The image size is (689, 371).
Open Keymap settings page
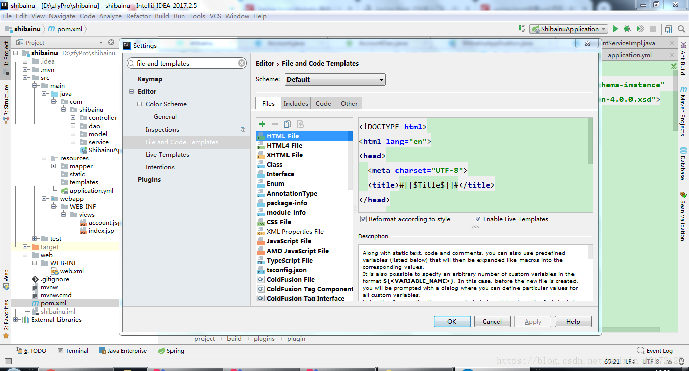click(150, 79)
